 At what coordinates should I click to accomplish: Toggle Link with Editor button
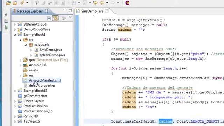55,18
